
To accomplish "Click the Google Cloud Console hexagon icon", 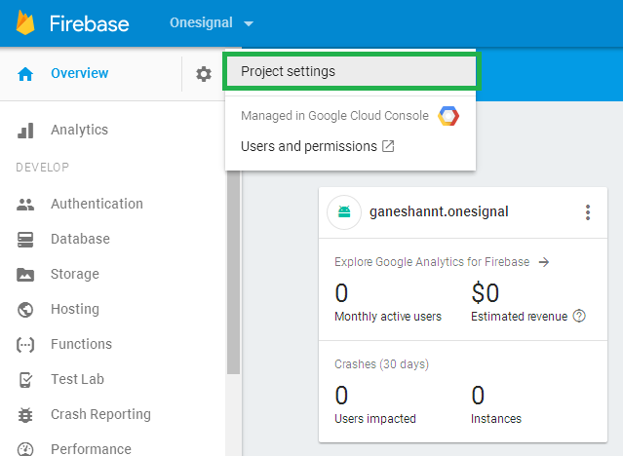I will (x=448, y=116).
